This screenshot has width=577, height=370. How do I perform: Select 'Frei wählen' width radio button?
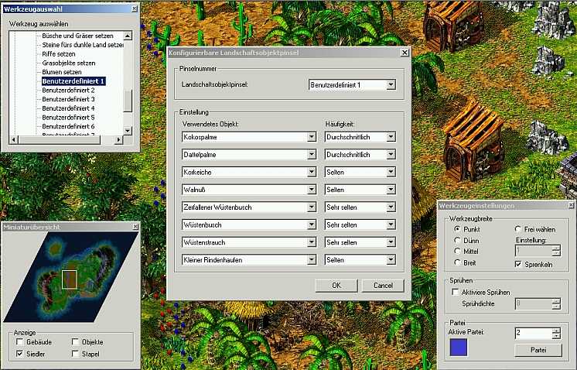pos(517,229)
